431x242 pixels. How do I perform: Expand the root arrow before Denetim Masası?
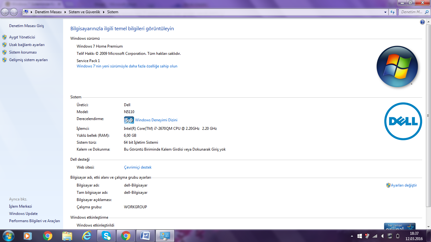32,12
